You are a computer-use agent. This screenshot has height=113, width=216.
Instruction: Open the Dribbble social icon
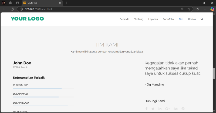183,109
